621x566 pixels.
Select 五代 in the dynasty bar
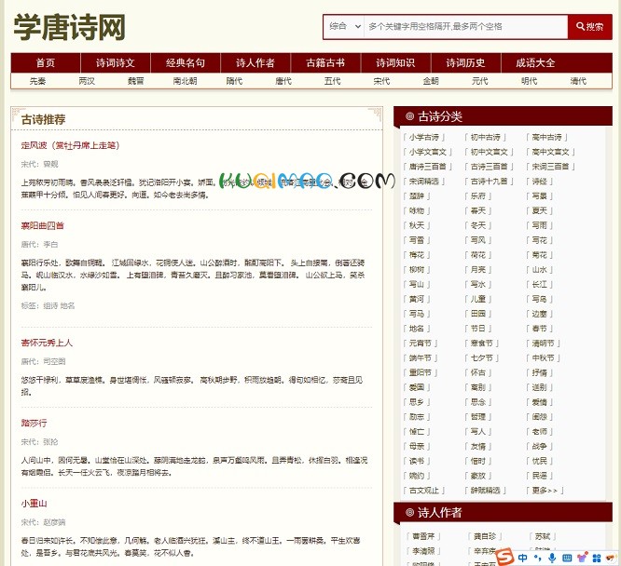click(x=332, y=81)
